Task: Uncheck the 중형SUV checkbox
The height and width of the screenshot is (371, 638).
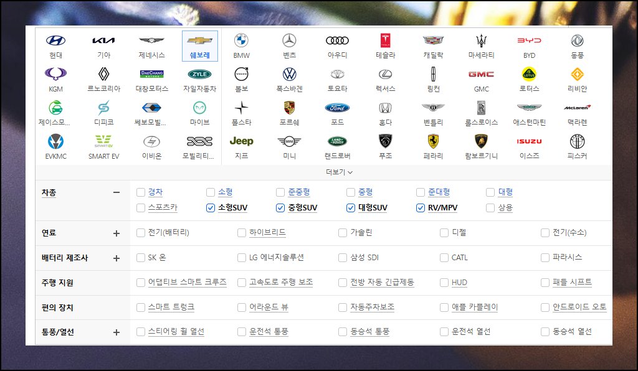Action: coord(280,208)
